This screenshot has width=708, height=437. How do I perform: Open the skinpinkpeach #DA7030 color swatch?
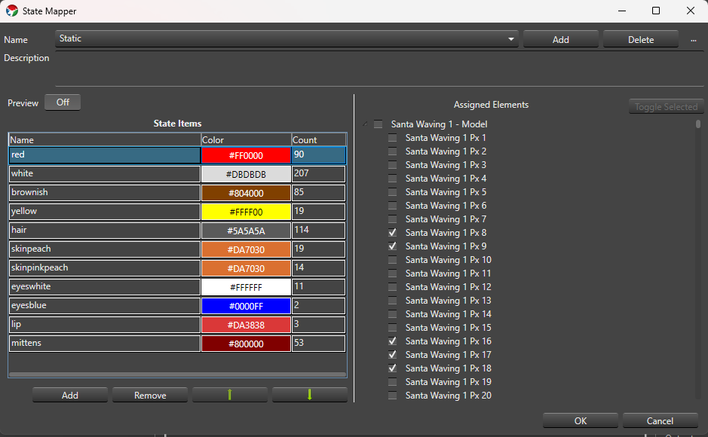click(246, 268)
